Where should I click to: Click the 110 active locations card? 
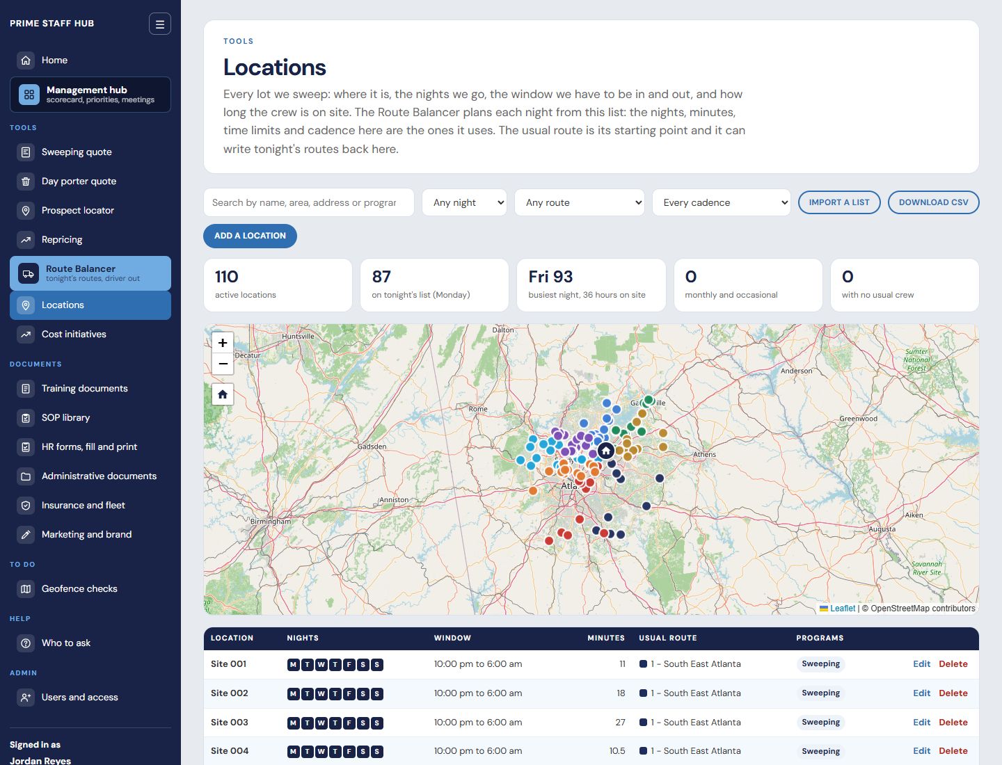pos(278,285)
